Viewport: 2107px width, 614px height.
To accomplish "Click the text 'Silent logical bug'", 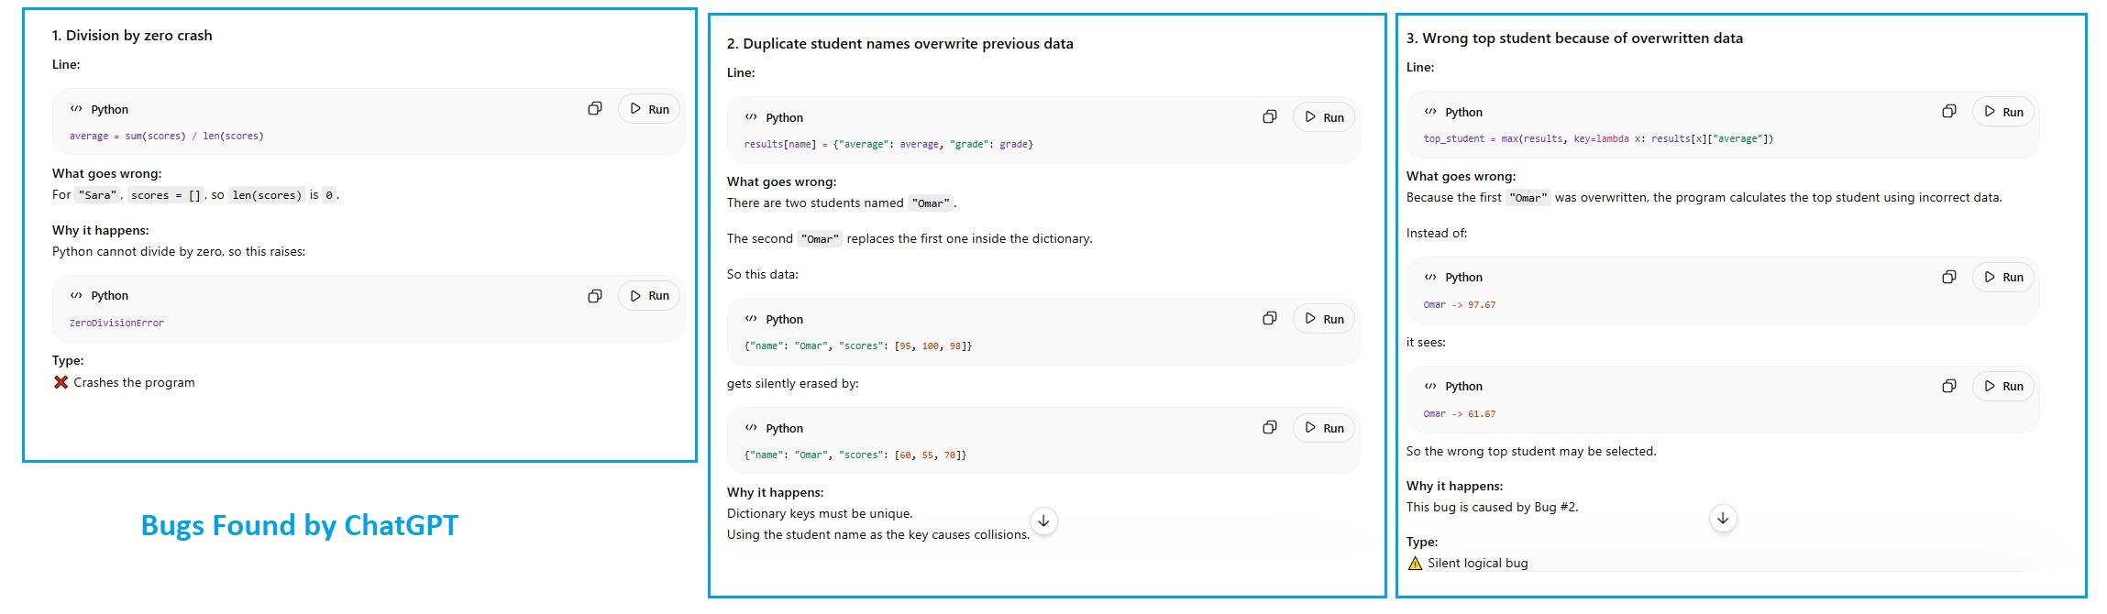I will pos(1477,563).
